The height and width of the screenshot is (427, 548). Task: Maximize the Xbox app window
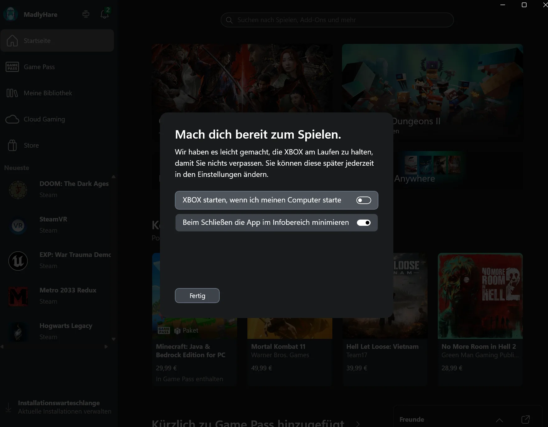pos(524,5)
